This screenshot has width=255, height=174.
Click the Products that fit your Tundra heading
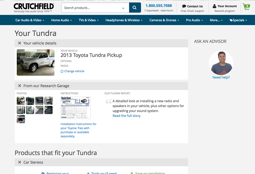coord(56,153)
